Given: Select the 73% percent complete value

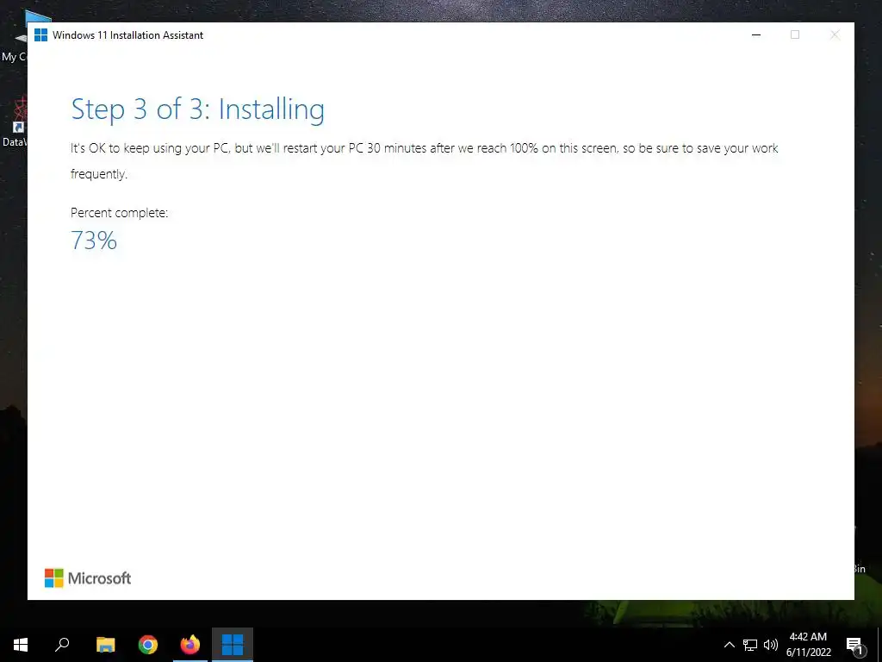Looking at the screenshot, I should click(94, 241).
